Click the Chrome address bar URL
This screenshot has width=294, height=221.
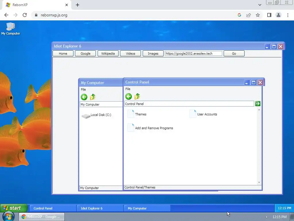[54, 15]
